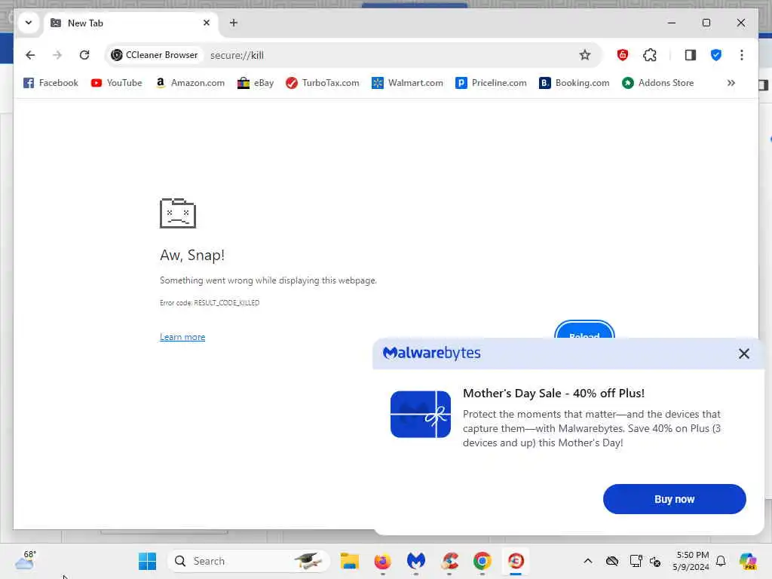Close the Malwarebytes popup
Viewport: 772px width, 579px height.
743,354
